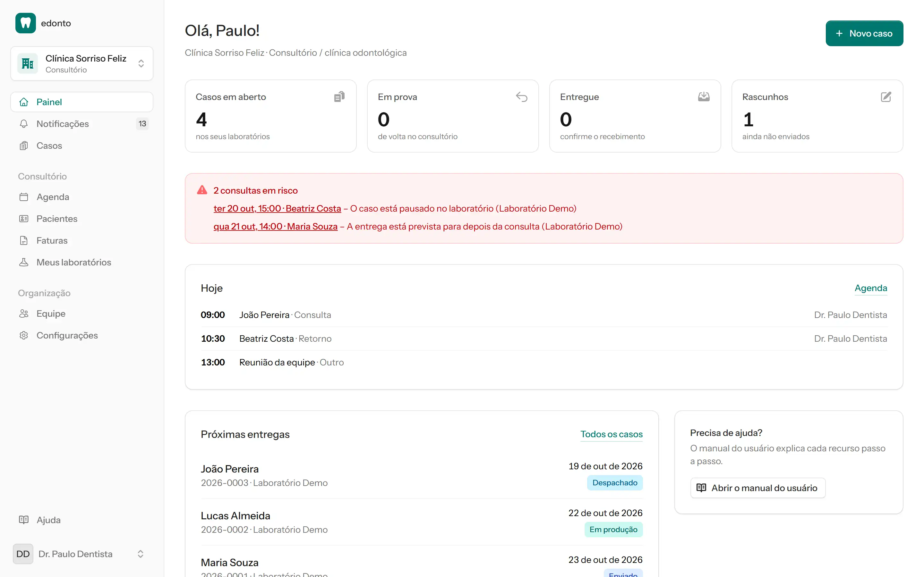This screenshot has width=924, height=577.
Task: Click Abrir o manual do usuário button
Action: click(x=758, y=488)
